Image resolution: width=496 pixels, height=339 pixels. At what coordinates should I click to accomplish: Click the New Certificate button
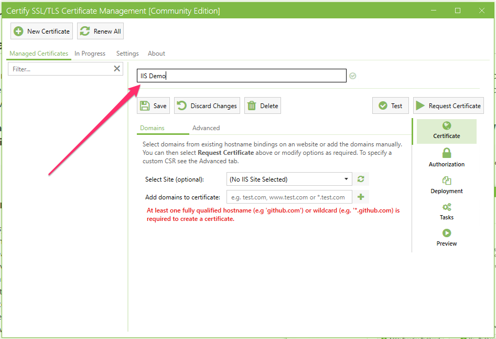click(x=41, y=31)
